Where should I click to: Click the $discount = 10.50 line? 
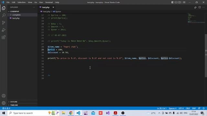pos(58,53)
